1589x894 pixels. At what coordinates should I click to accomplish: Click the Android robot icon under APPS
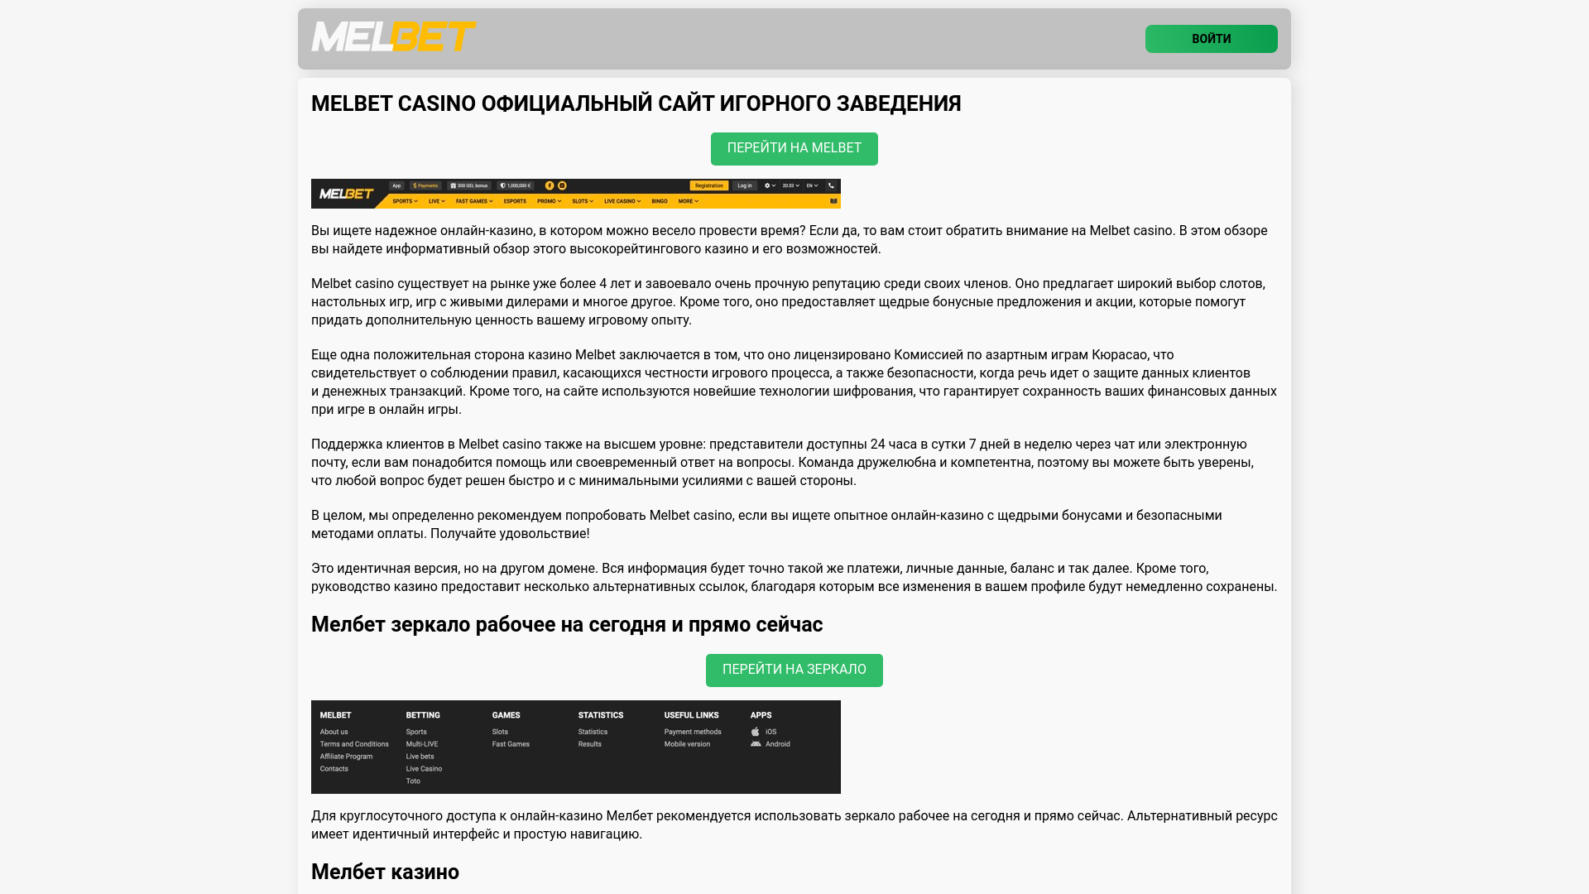(756, 744)
